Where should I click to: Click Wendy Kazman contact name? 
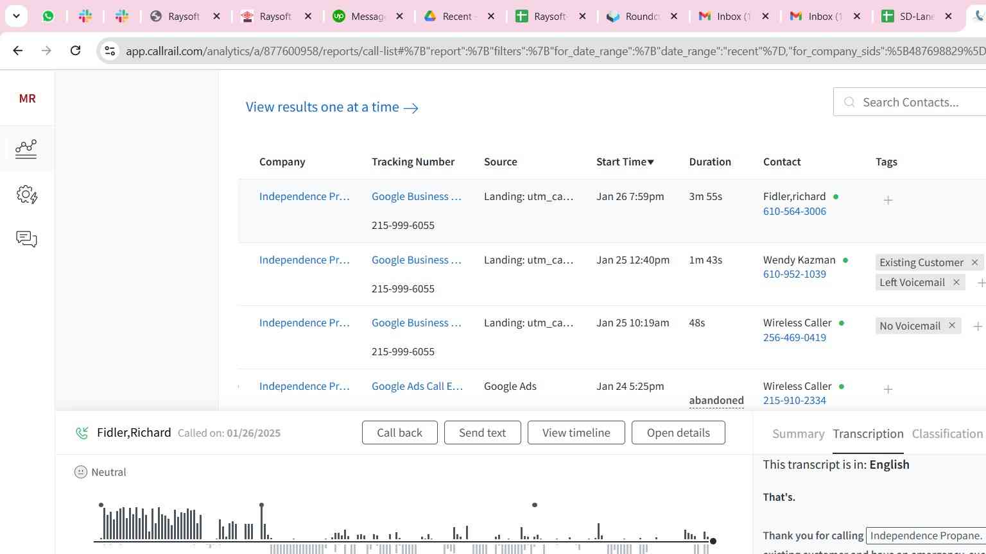(x=799, y=260)
